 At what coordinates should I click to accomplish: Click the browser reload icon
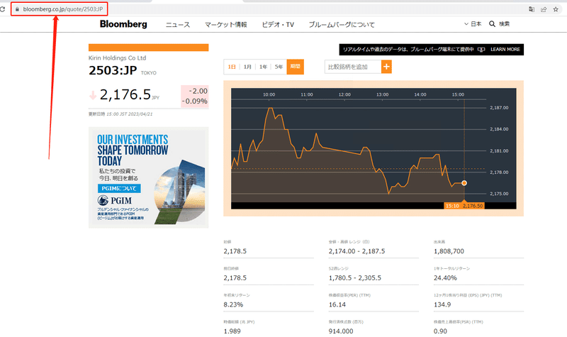[x=3, y=9]
